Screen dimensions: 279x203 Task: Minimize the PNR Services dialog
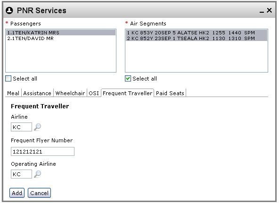click(x=262, y=12)
